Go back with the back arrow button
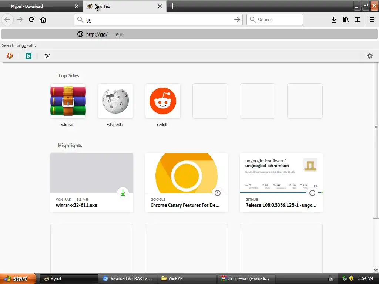 [x=7, y=20]
